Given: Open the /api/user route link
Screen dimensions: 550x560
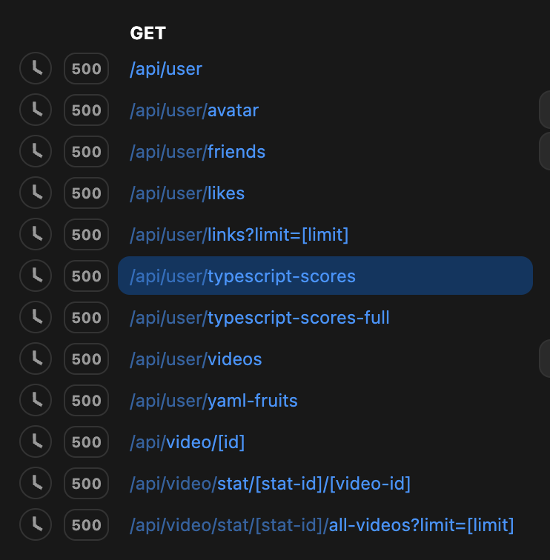Looking at the screenshot, I should (x=166, y=69).
